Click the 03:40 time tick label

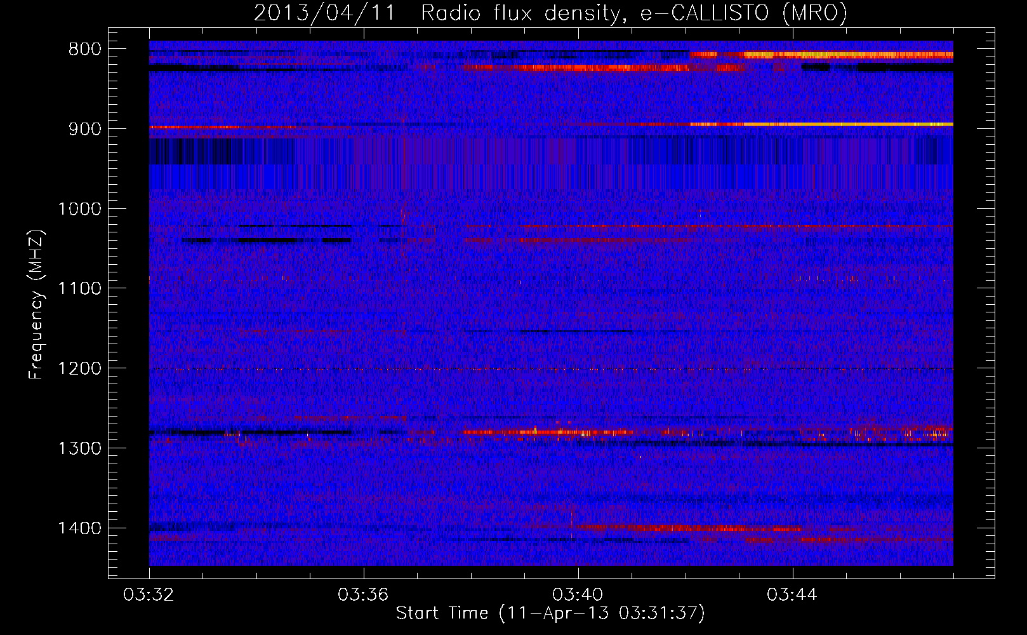click(x=578, y=595)
